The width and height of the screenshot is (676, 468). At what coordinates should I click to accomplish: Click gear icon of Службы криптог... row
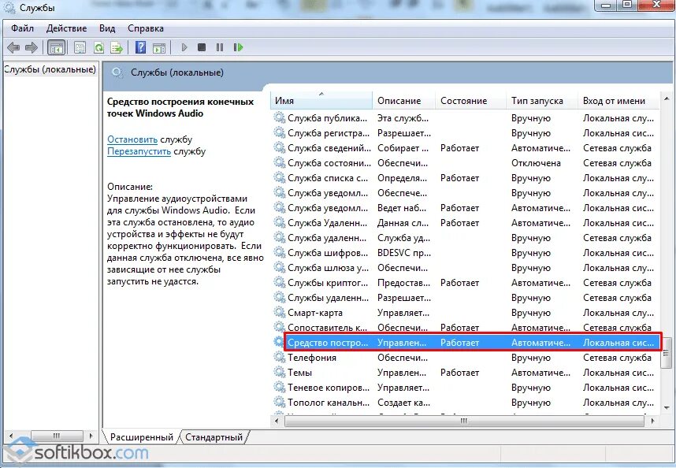point(280,283)
